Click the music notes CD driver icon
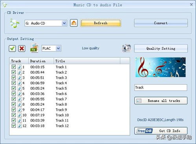 (x=15, y=23)
